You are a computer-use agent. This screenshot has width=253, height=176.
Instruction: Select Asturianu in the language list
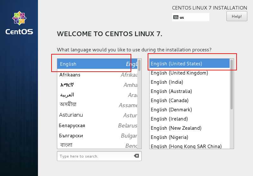(x=97, y=115)
